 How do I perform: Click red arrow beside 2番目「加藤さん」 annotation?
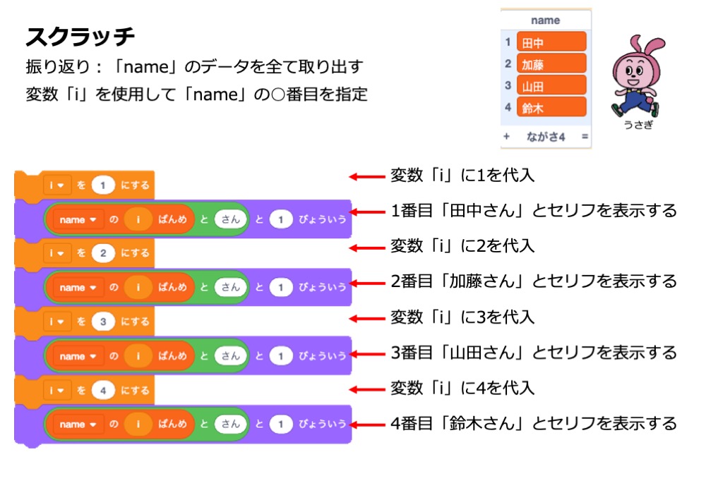click(366, 282)
